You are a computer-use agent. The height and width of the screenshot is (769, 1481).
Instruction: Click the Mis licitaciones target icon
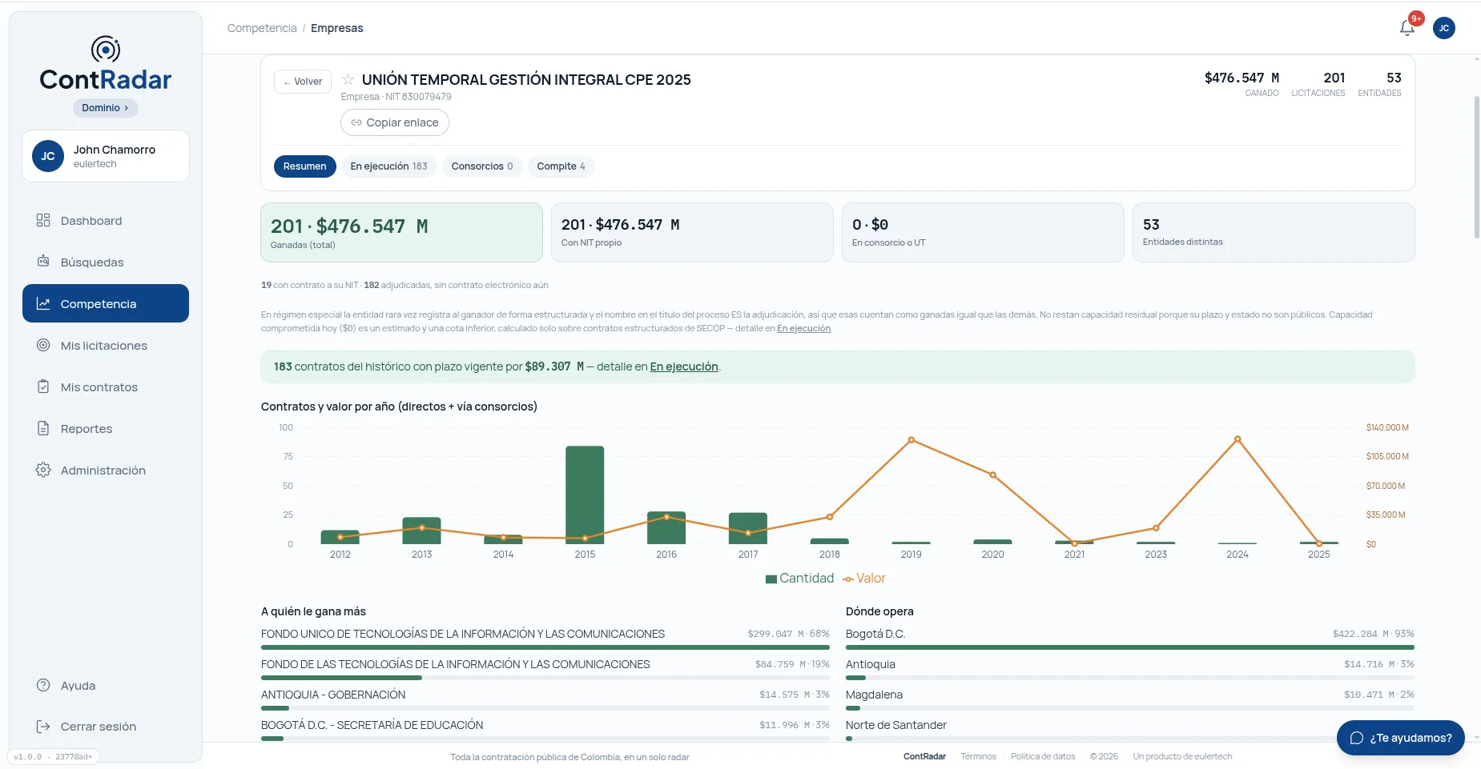click(x=43, y=345)
